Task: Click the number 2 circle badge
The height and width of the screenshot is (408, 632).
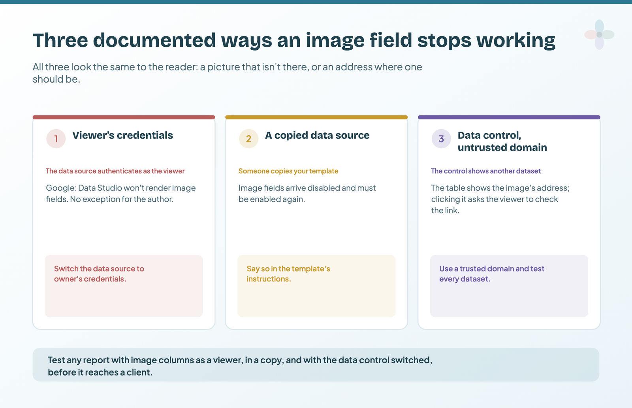Action: coord(248,139)
